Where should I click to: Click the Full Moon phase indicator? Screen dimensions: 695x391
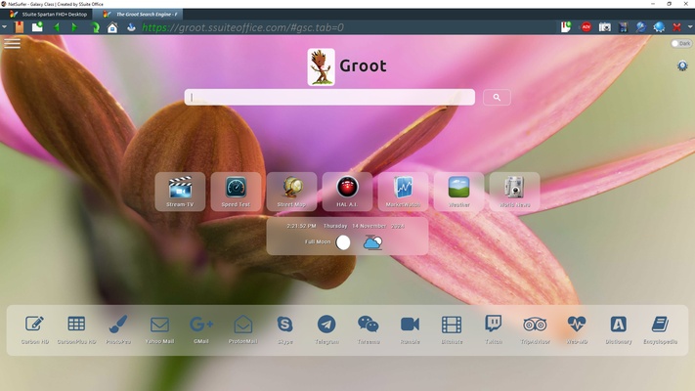343,242
